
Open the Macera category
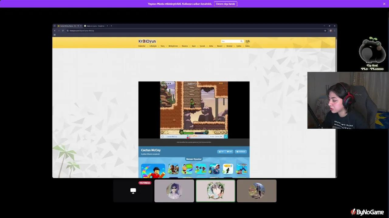(185, 46)
